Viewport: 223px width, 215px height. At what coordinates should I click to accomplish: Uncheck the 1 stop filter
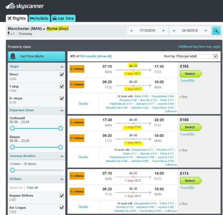pyautogui.click(x=62, y=87)
